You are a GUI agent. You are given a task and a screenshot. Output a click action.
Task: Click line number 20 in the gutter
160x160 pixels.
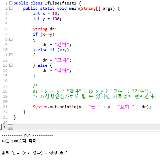point(5,102)
